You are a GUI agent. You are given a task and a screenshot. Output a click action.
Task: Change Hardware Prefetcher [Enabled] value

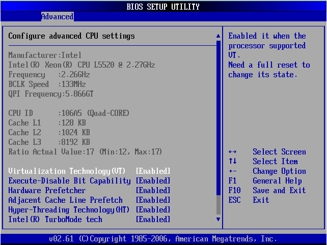click(153, 190)
